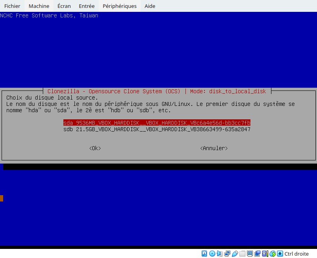Click the recording status icon
This screenshot has width=317, height=258.
click(x=257, y=253)
